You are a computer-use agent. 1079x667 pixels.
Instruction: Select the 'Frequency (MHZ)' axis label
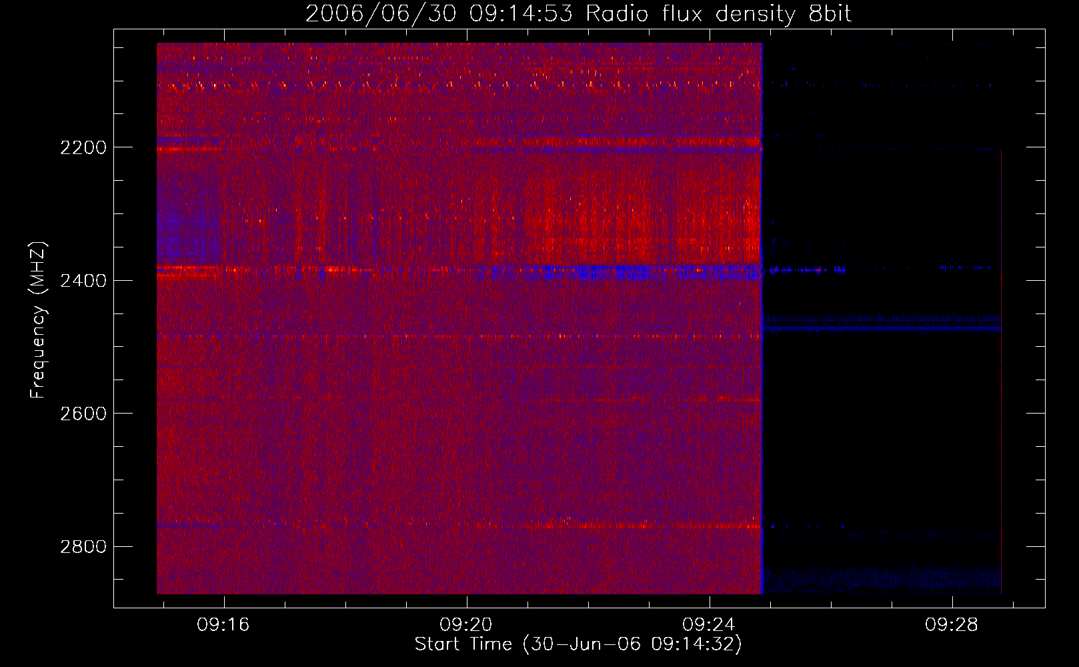[38, 320]
